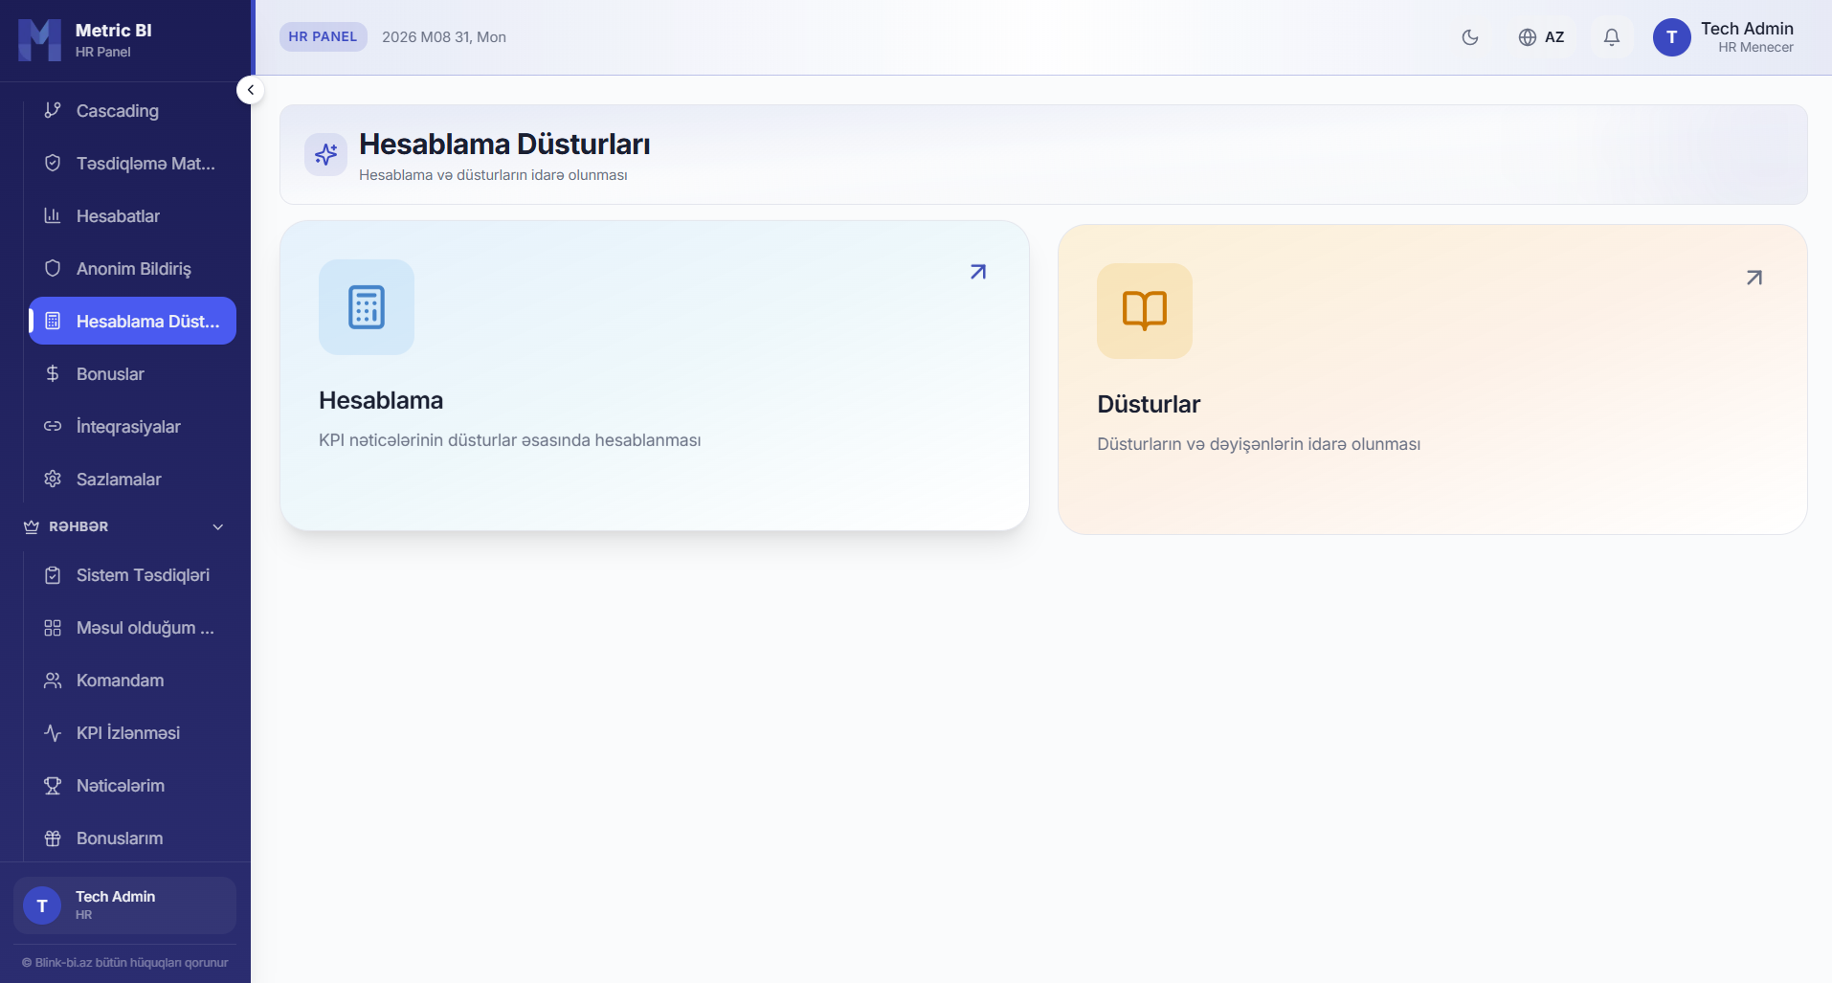This screenshot has height=983, width=1832.
Task: Open Anonim Bildiriş page
Action: point(132,269)
